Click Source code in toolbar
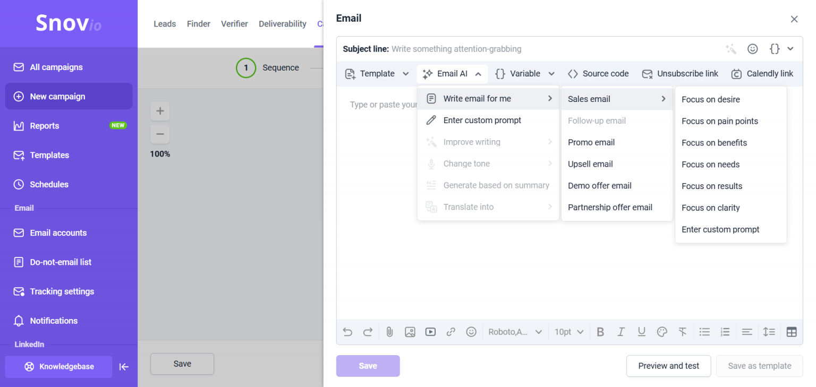 pos(598,74)
